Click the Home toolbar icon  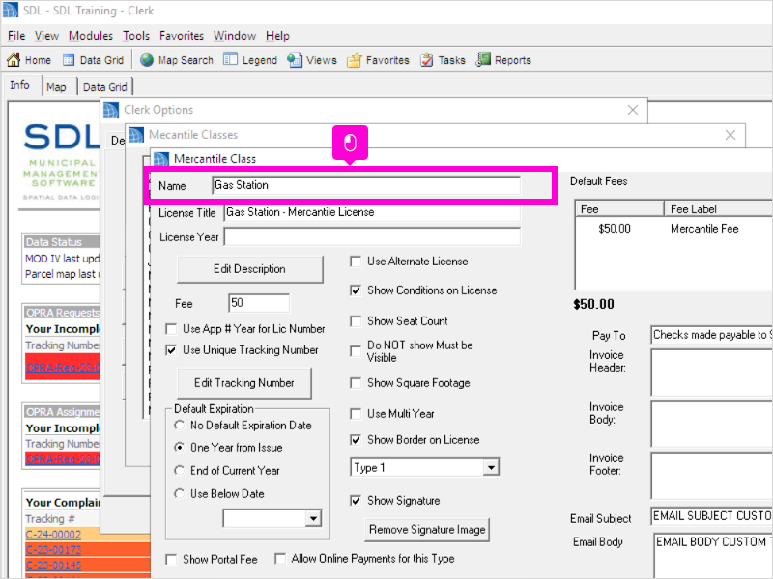pos(14,60)
